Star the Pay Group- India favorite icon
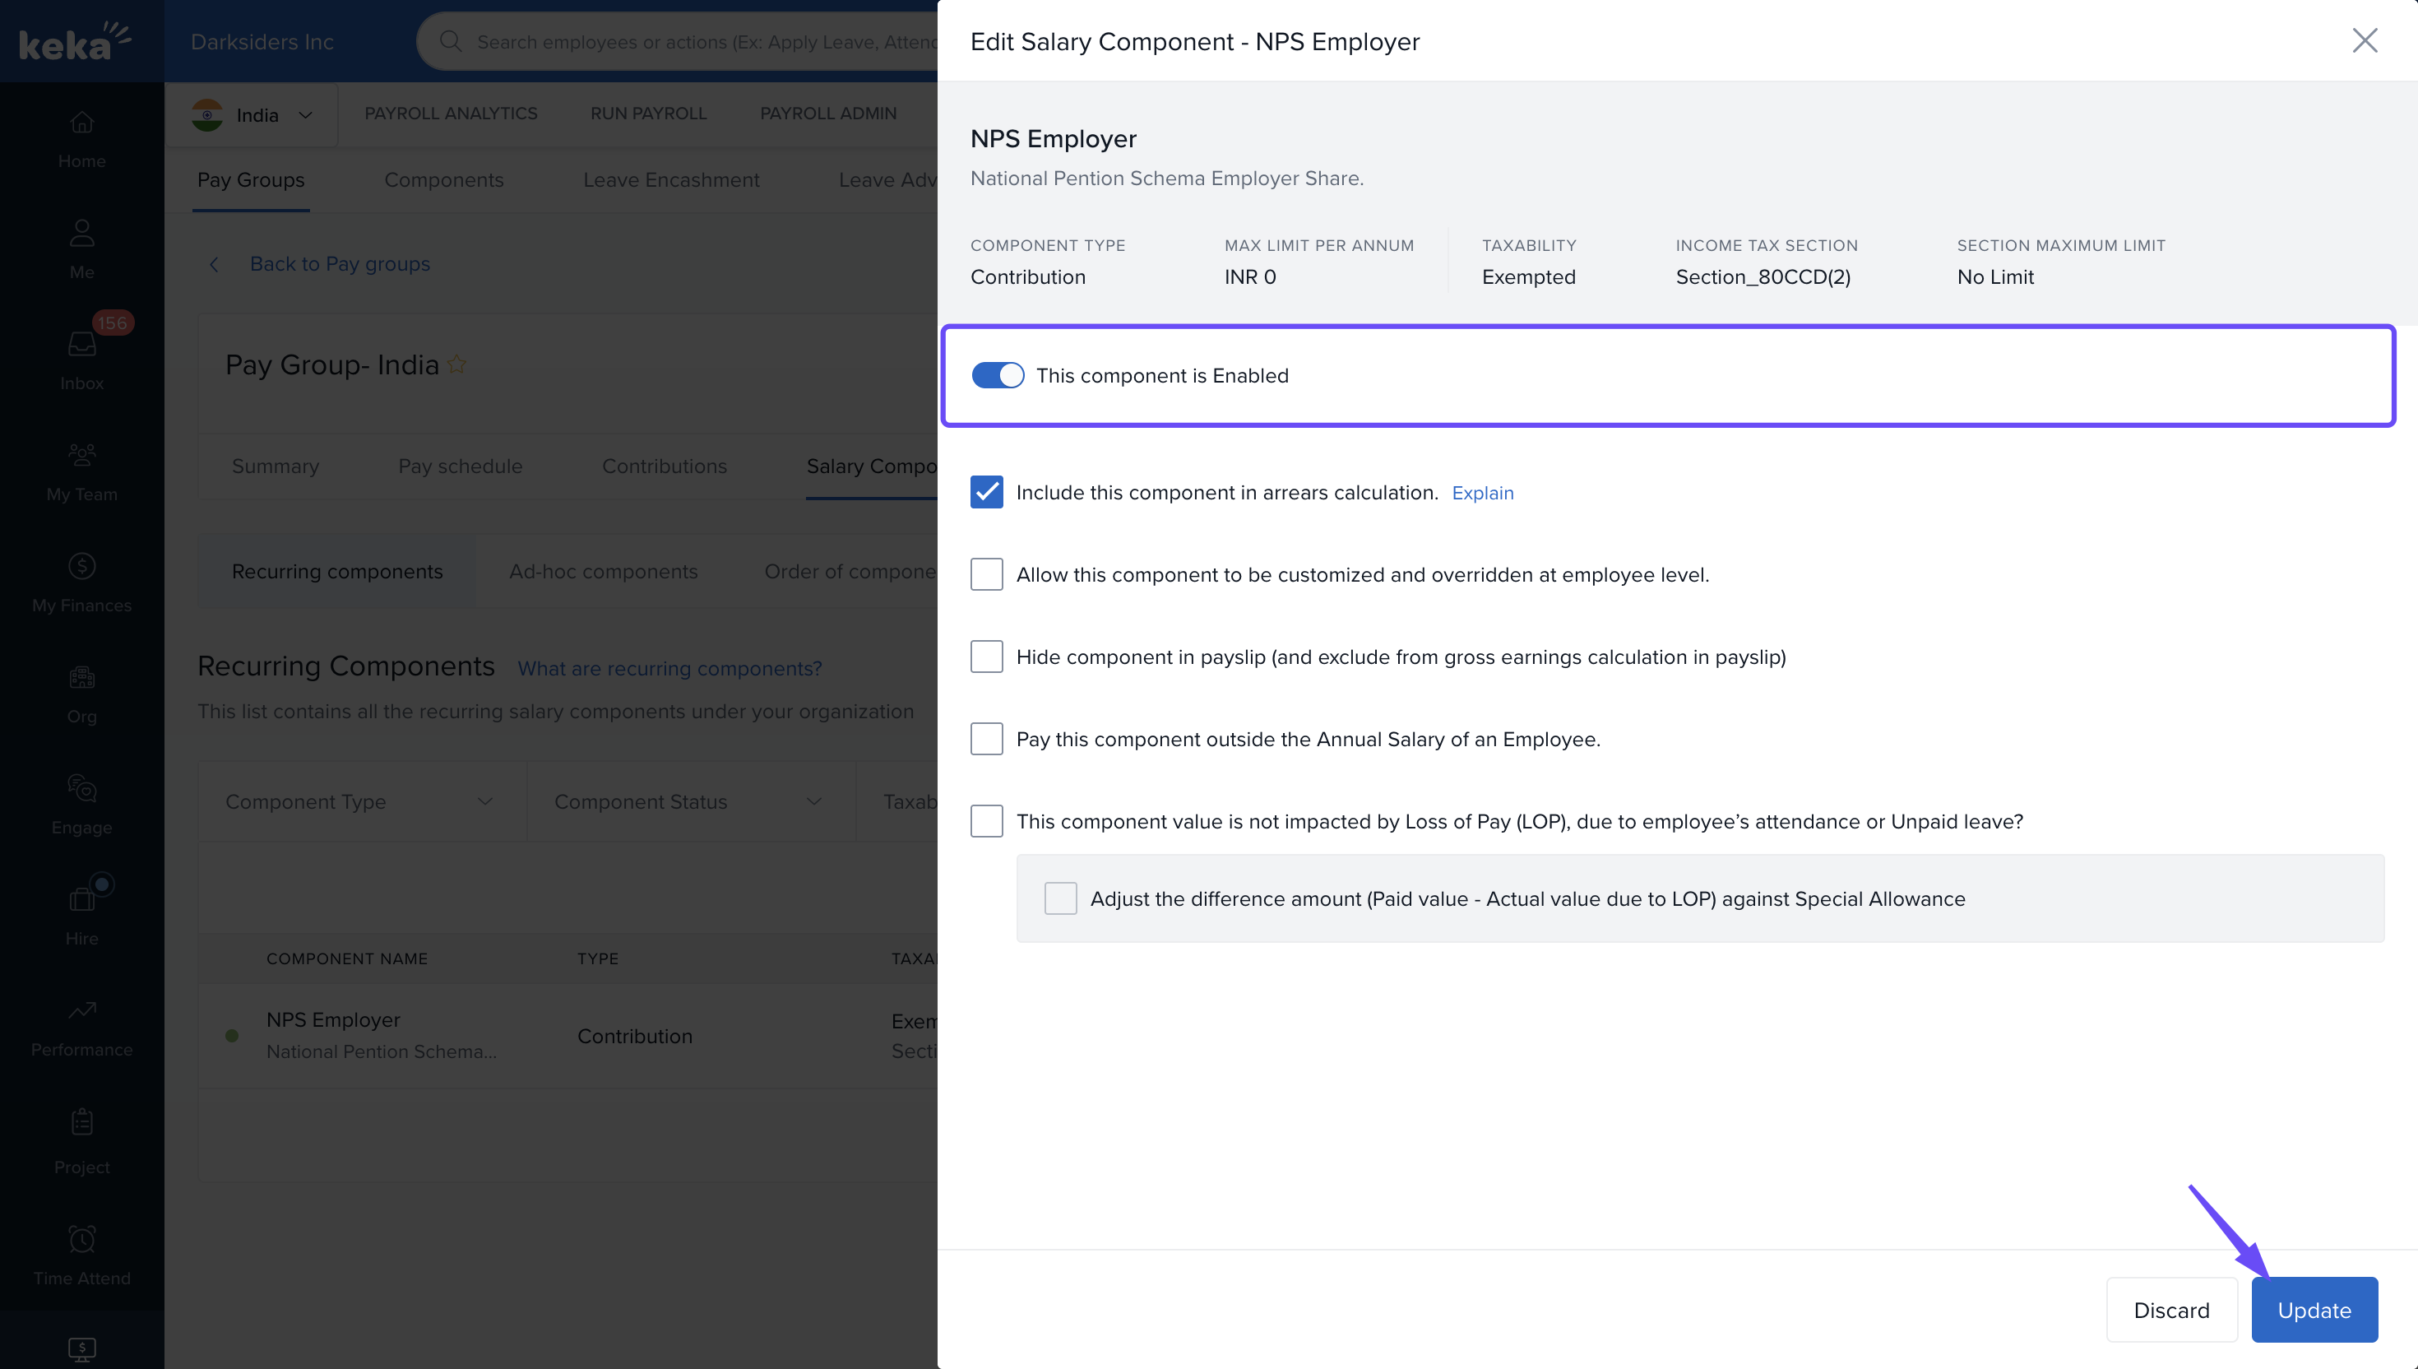This screenshot has width=2418, height=1369. (x=456, y=364)
